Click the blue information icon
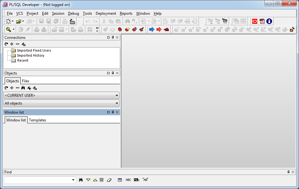 coord(269,21)
